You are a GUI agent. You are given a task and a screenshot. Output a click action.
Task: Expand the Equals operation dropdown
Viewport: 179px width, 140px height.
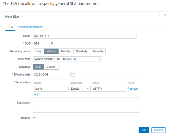coord(80,89)
